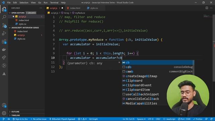Open the Help menu
This screenshot has width=215, height=121.
63,2
